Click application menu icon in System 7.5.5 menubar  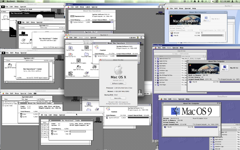point(141,37)
